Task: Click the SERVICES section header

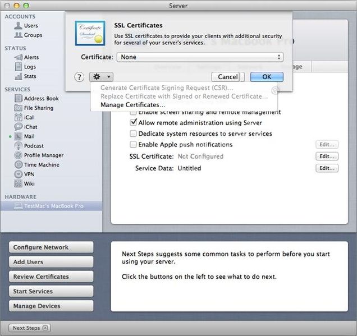Action: 17,89
